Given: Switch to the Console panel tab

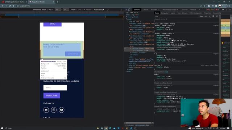Looking at the screenshot, I should pos(145,10).
